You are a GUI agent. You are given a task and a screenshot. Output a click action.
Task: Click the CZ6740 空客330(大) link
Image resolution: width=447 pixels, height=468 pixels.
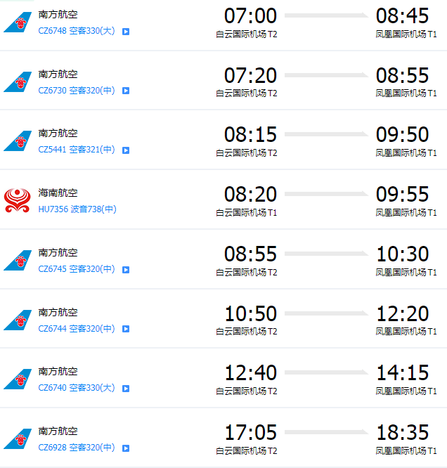77,388
